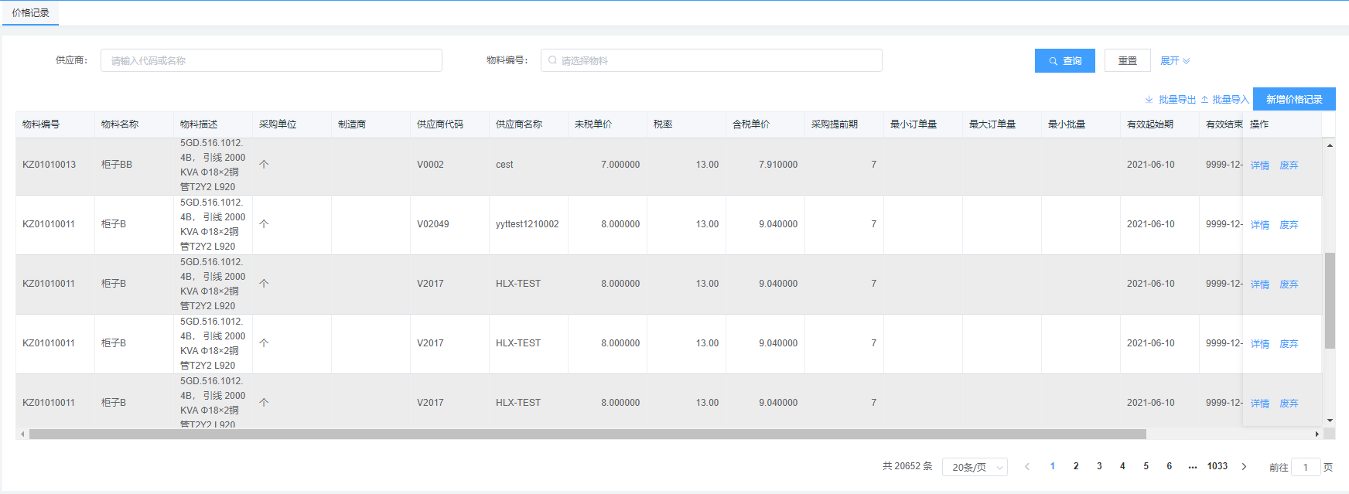
Task: Expand additional filters with 展开
Action: 1174,61
